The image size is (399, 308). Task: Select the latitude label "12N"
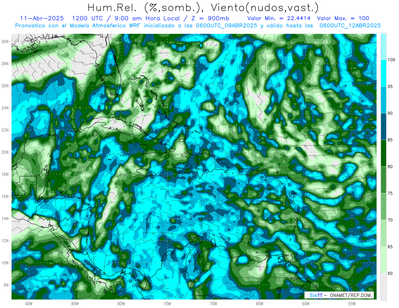click(5, 240)
